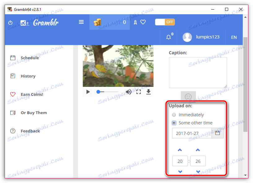Click scrollbar down arrow
The height and width of the screenshot is (183, 253).
[245, 175]
